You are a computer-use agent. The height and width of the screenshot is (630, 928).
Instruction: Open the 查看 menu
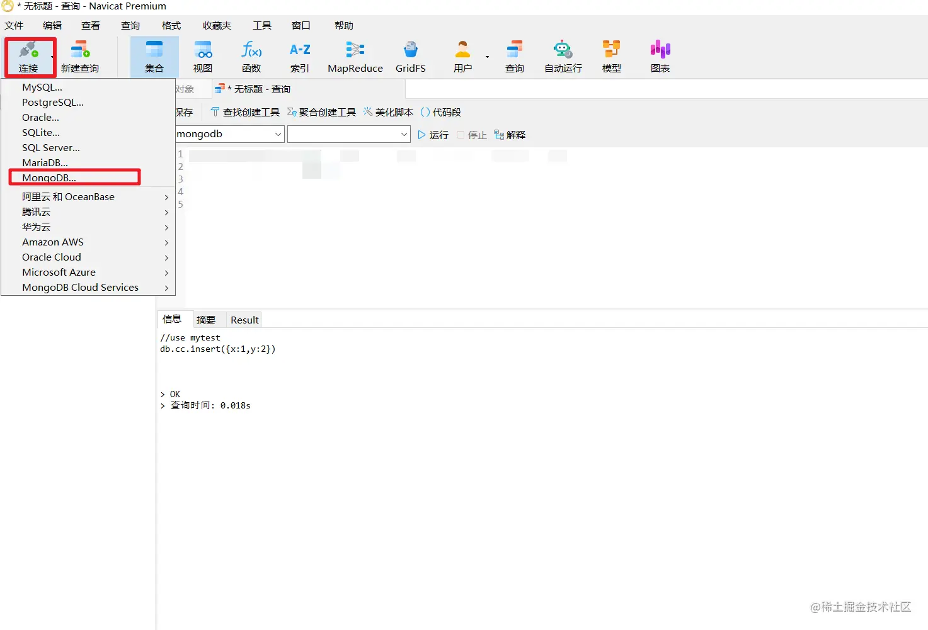point(91,25)
